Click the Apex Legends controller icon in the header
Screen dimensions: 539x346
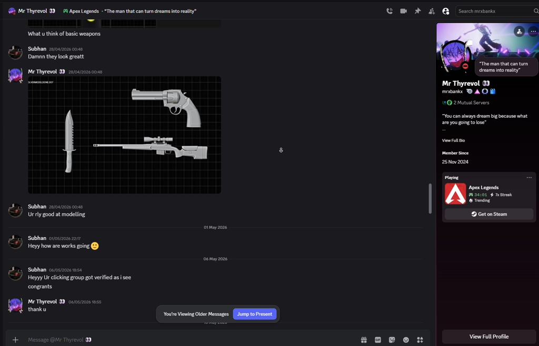click(65, 11)
